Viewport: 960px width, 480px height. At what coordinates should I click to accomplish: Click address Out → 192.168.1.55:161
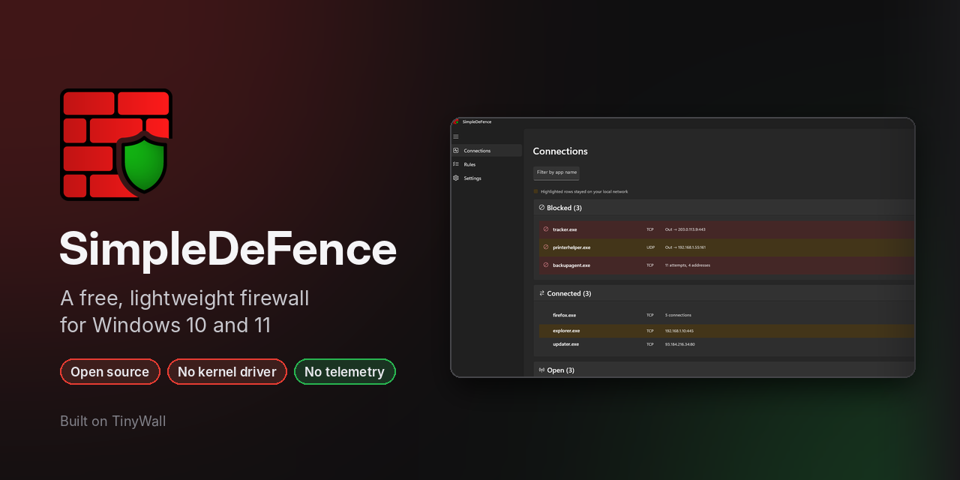tap(685, 247)
